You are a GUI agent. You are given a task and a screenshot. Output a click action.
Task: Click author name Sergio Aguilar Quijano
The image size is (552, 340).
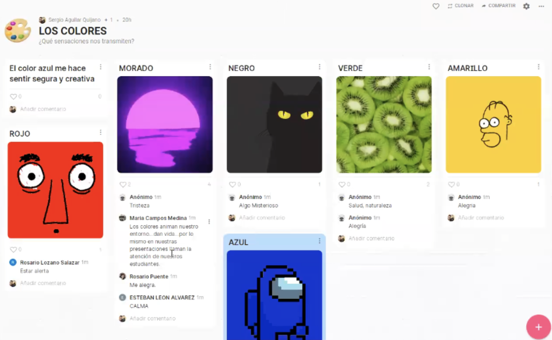coord(74,20)
